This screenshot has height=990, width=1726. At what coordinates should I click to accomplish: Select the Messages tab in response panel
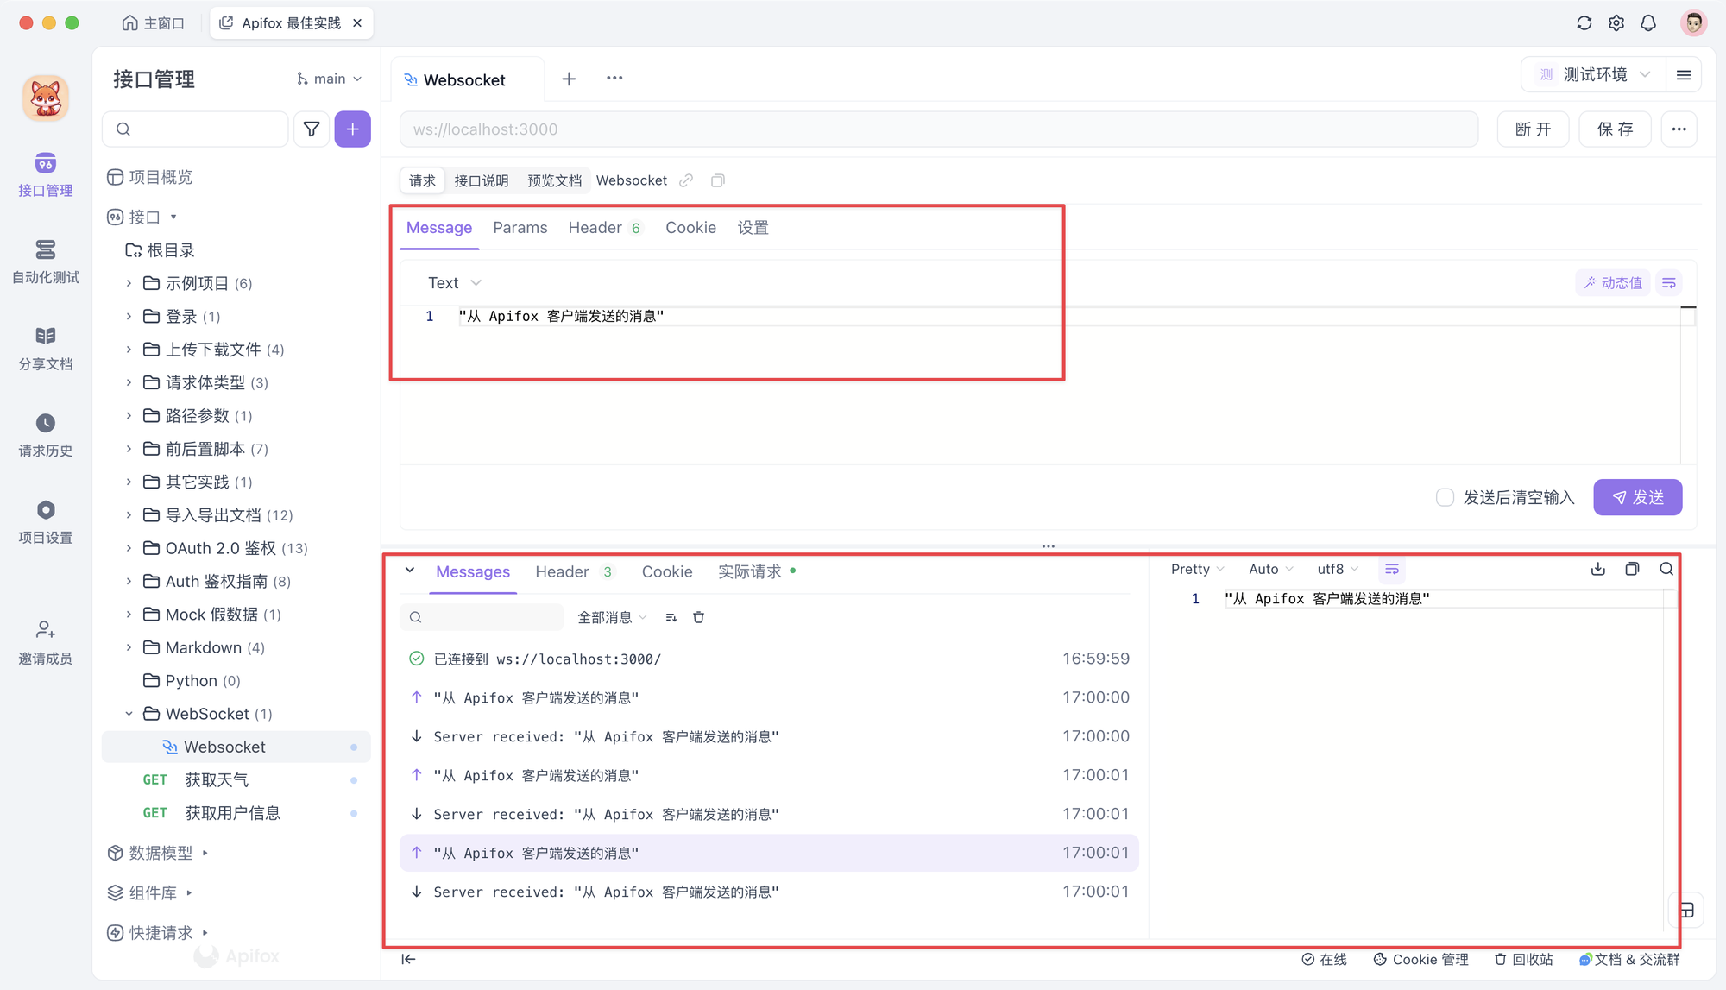473,571
